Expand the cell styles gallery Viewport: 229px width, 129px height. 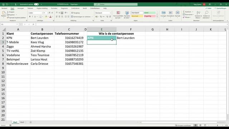tap(157, 17)
